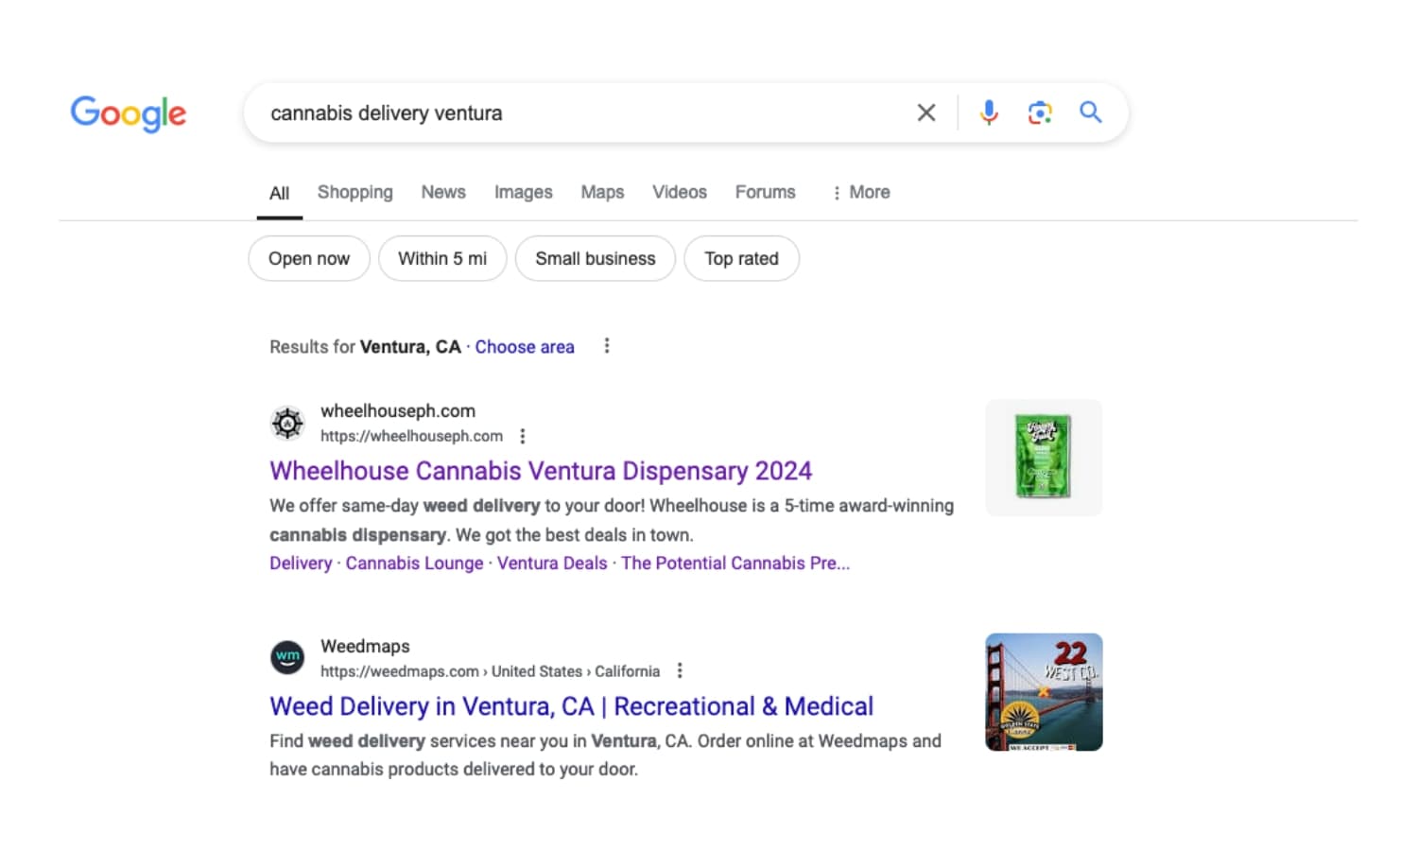Image resolution: width=1418 pixels, height=851 pixels.
Task: Open result options for the Weedmaps listing
Action: click(680, 670)
